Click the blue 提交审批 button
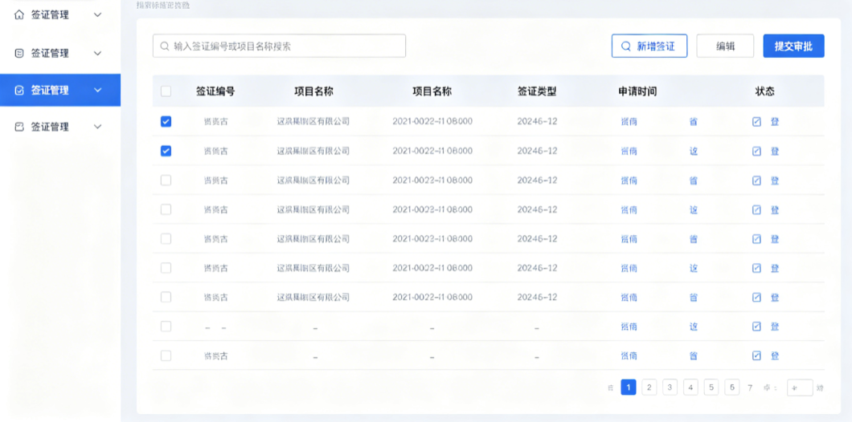The width and height of the screenshot is (852, 422). tap(794, 46)
